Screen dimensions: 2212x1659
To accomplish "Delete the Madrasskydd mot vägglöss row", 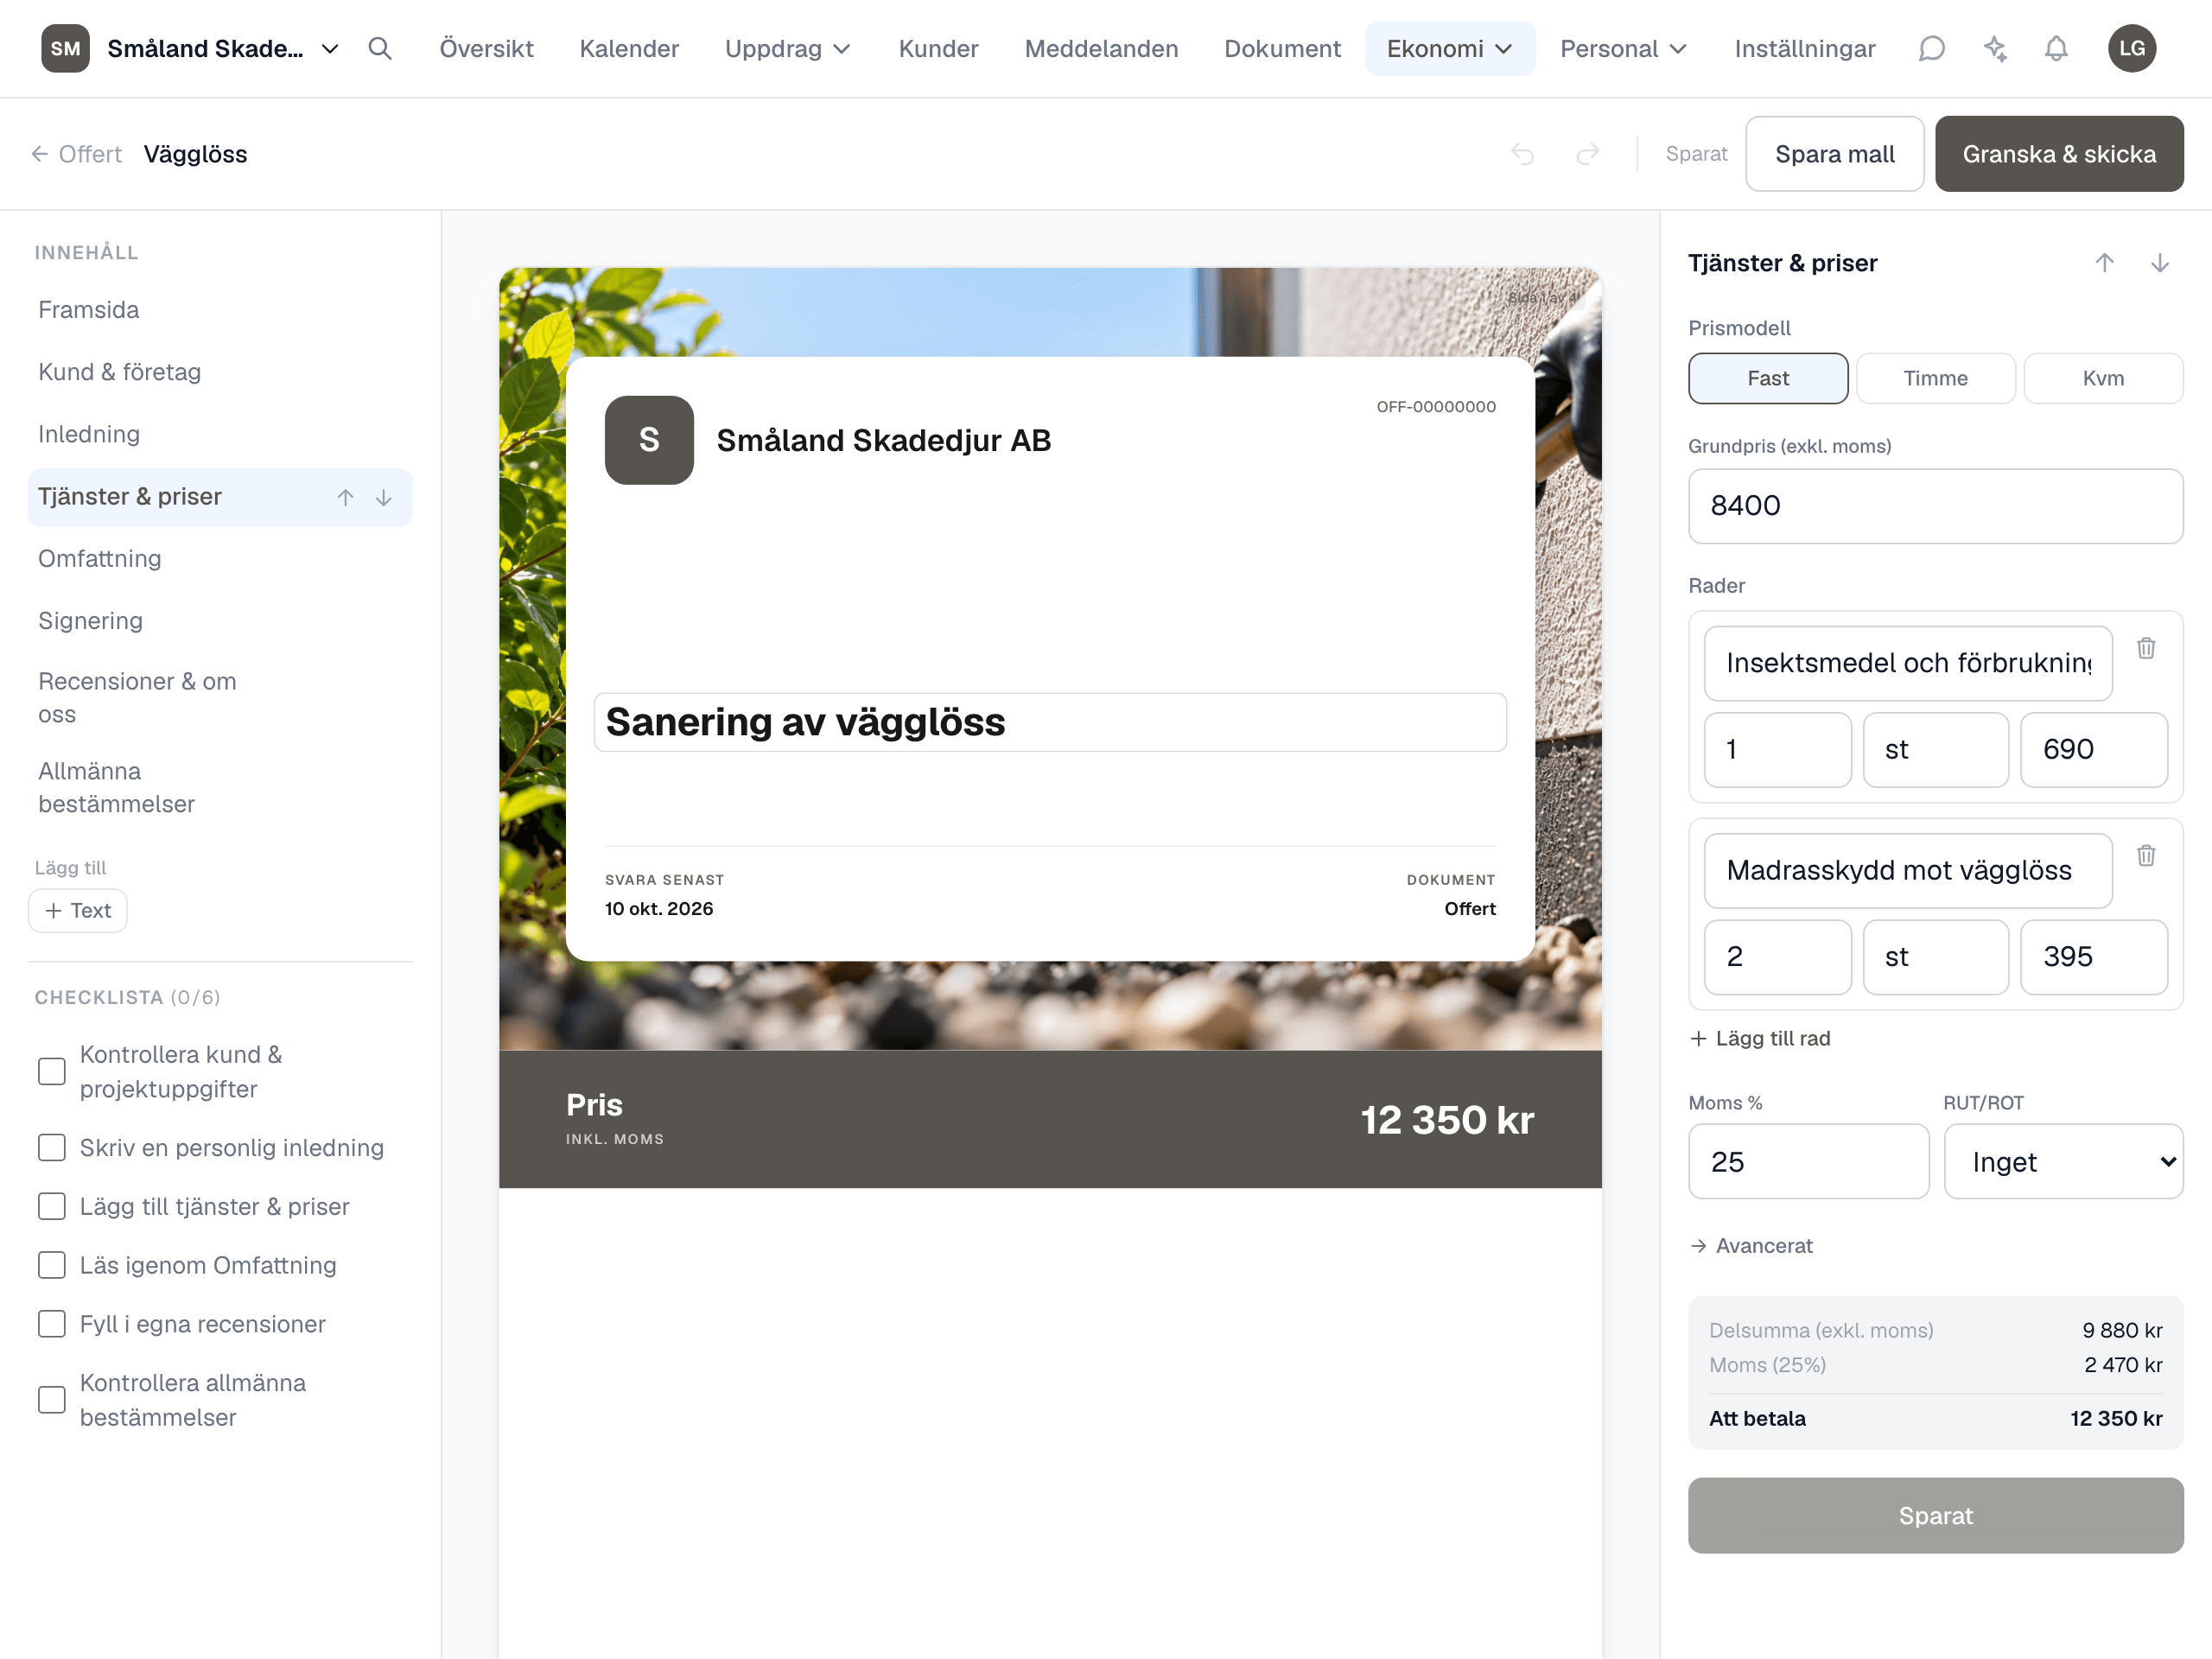I will (2146, 855).
